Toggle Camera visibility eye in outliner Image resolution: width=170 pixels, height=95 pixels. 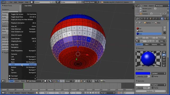click(x=160, y=14)
